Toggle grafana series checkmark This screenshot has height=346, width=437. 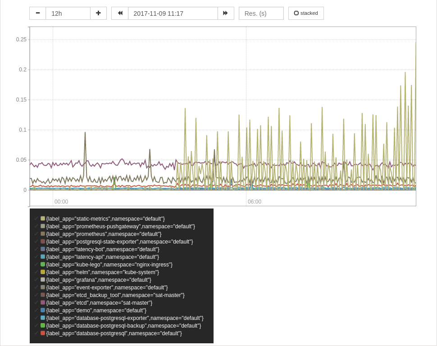coord(36,280)
